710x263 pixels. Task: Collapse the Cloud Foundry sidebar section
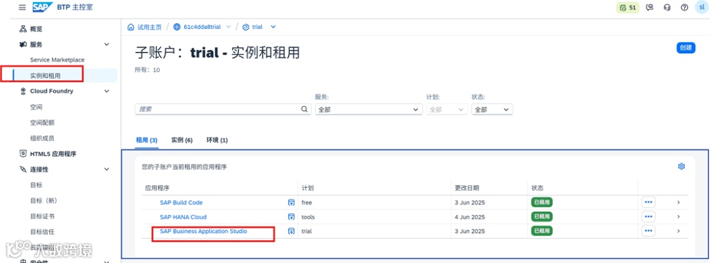pyautogui.click(x=107, y=91)
